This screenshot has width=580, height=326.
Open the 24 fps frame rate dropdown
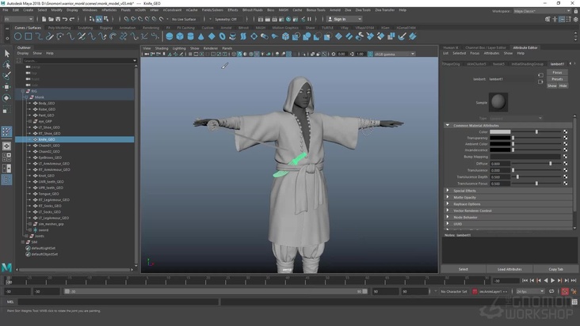coord(530,292)
